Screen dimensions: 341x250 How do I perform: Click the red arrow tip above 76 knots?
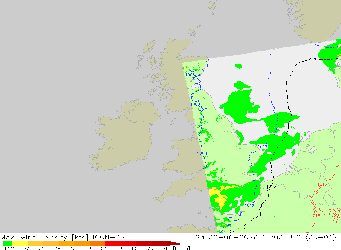point(175,243)
